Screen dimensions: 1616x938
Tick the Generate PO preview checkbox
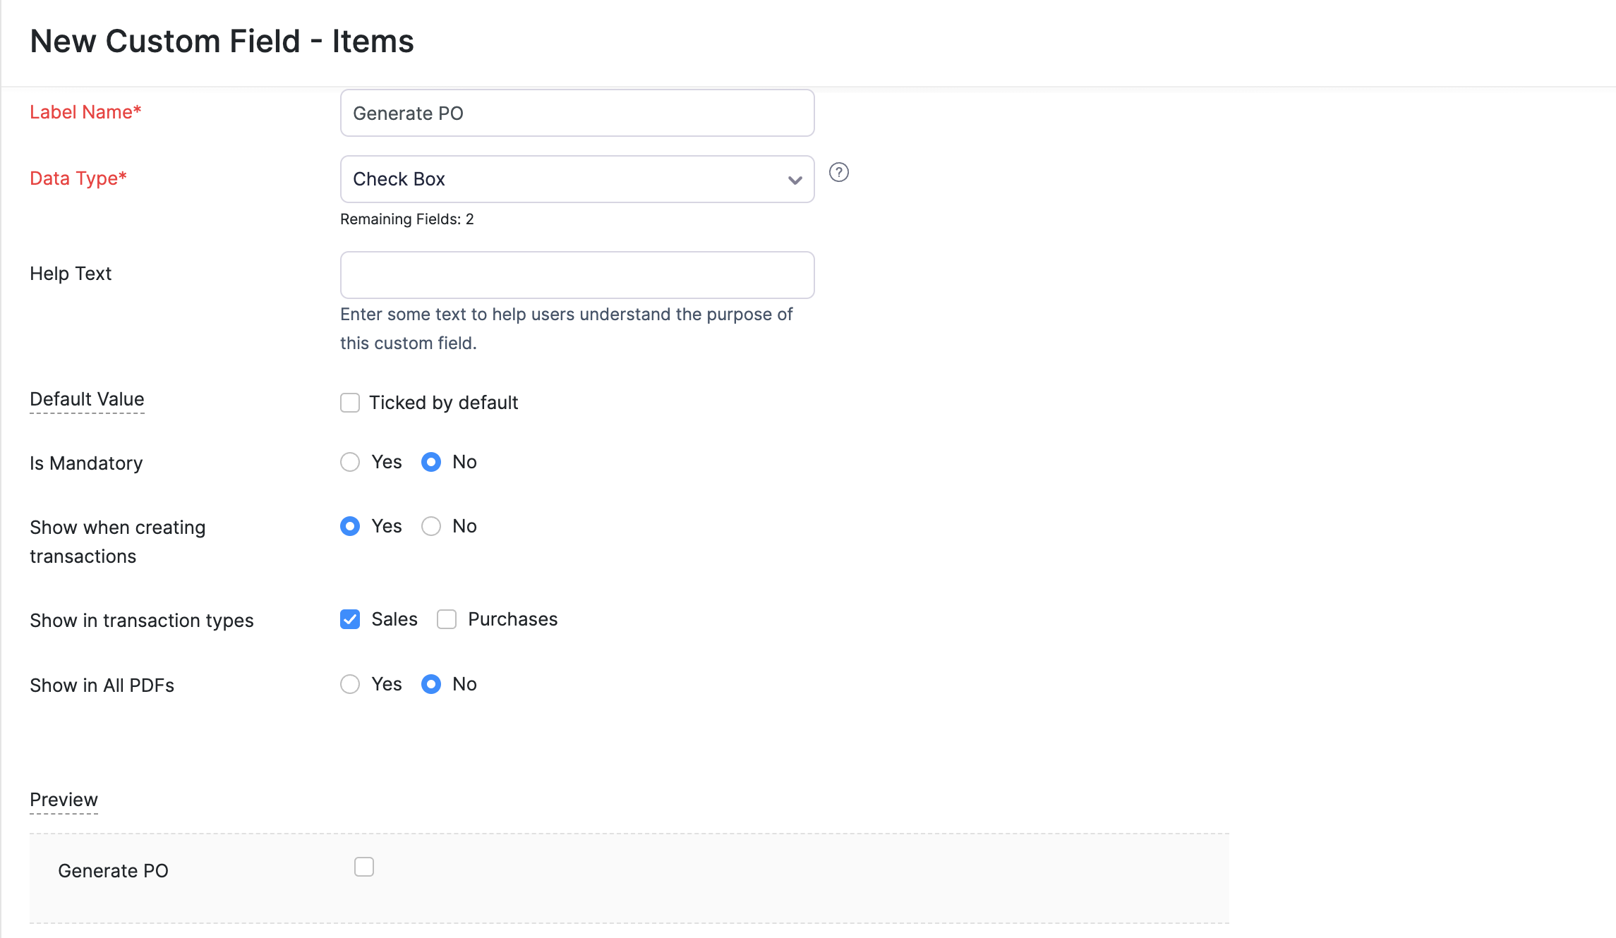point(364,867)
